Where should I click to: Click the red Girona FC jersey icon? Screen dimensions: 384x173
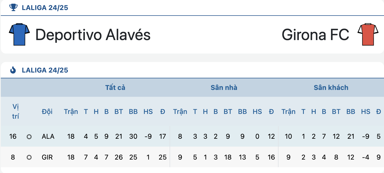point(368,34)
